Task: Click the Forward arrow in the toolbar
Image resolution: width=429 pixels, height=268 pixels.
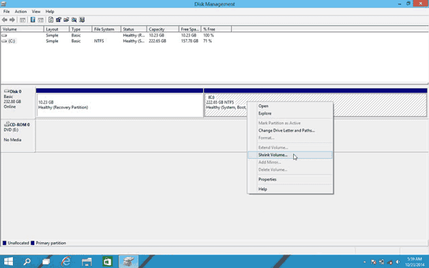Action: pos(12,20)
